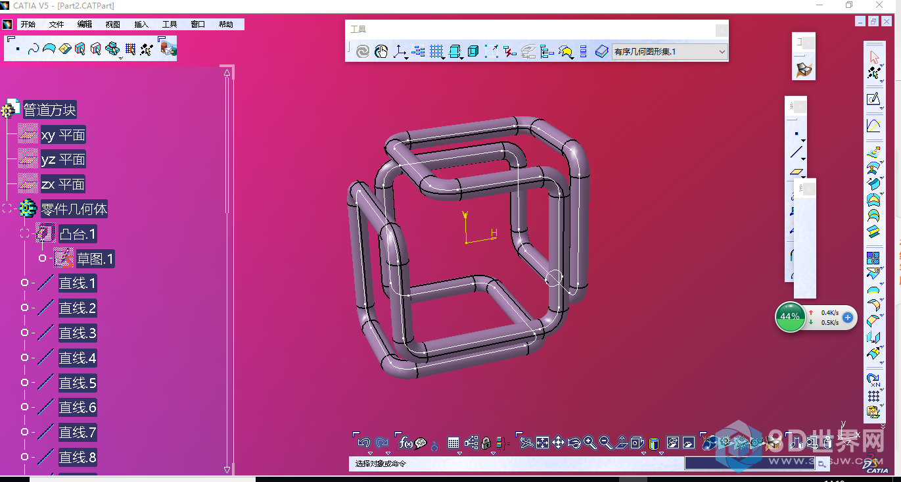
Task: Click the work-on-support grid icon
Action: pyautogui.click(x=436, y=51)
